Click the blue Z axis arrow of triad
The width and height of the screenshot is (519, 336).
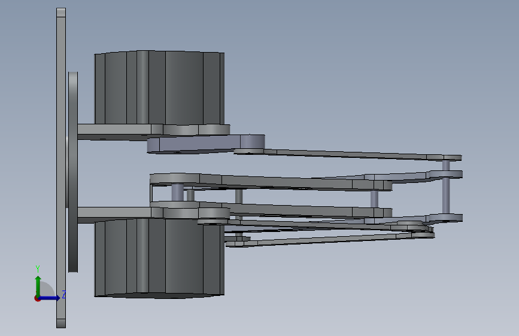point(50,298)
